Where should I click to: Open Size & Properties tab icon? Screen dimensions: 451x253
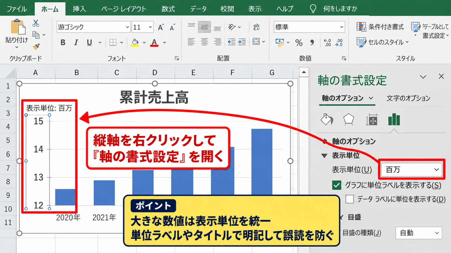click(x=371, y=120)
